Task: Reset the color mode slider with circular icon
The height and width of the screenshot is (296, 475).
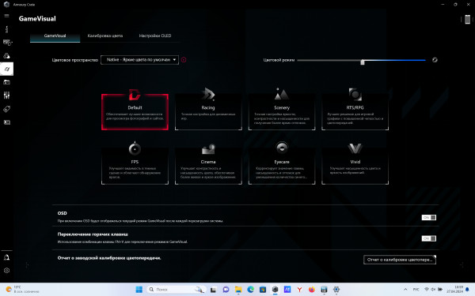Action: 435,60
